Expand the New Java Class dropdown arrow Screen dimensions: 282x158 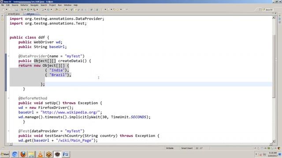pos(51,10)
